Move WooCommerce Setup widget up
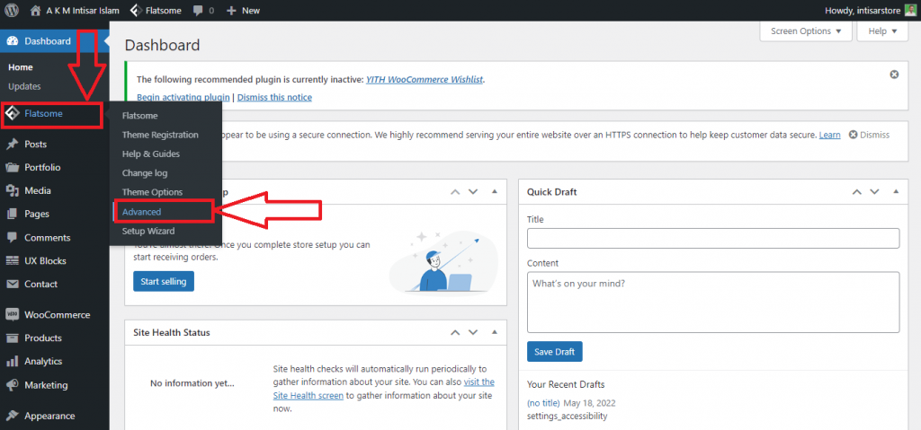The width and height of the screenshot is (921, 430). (x=455, y=192)
